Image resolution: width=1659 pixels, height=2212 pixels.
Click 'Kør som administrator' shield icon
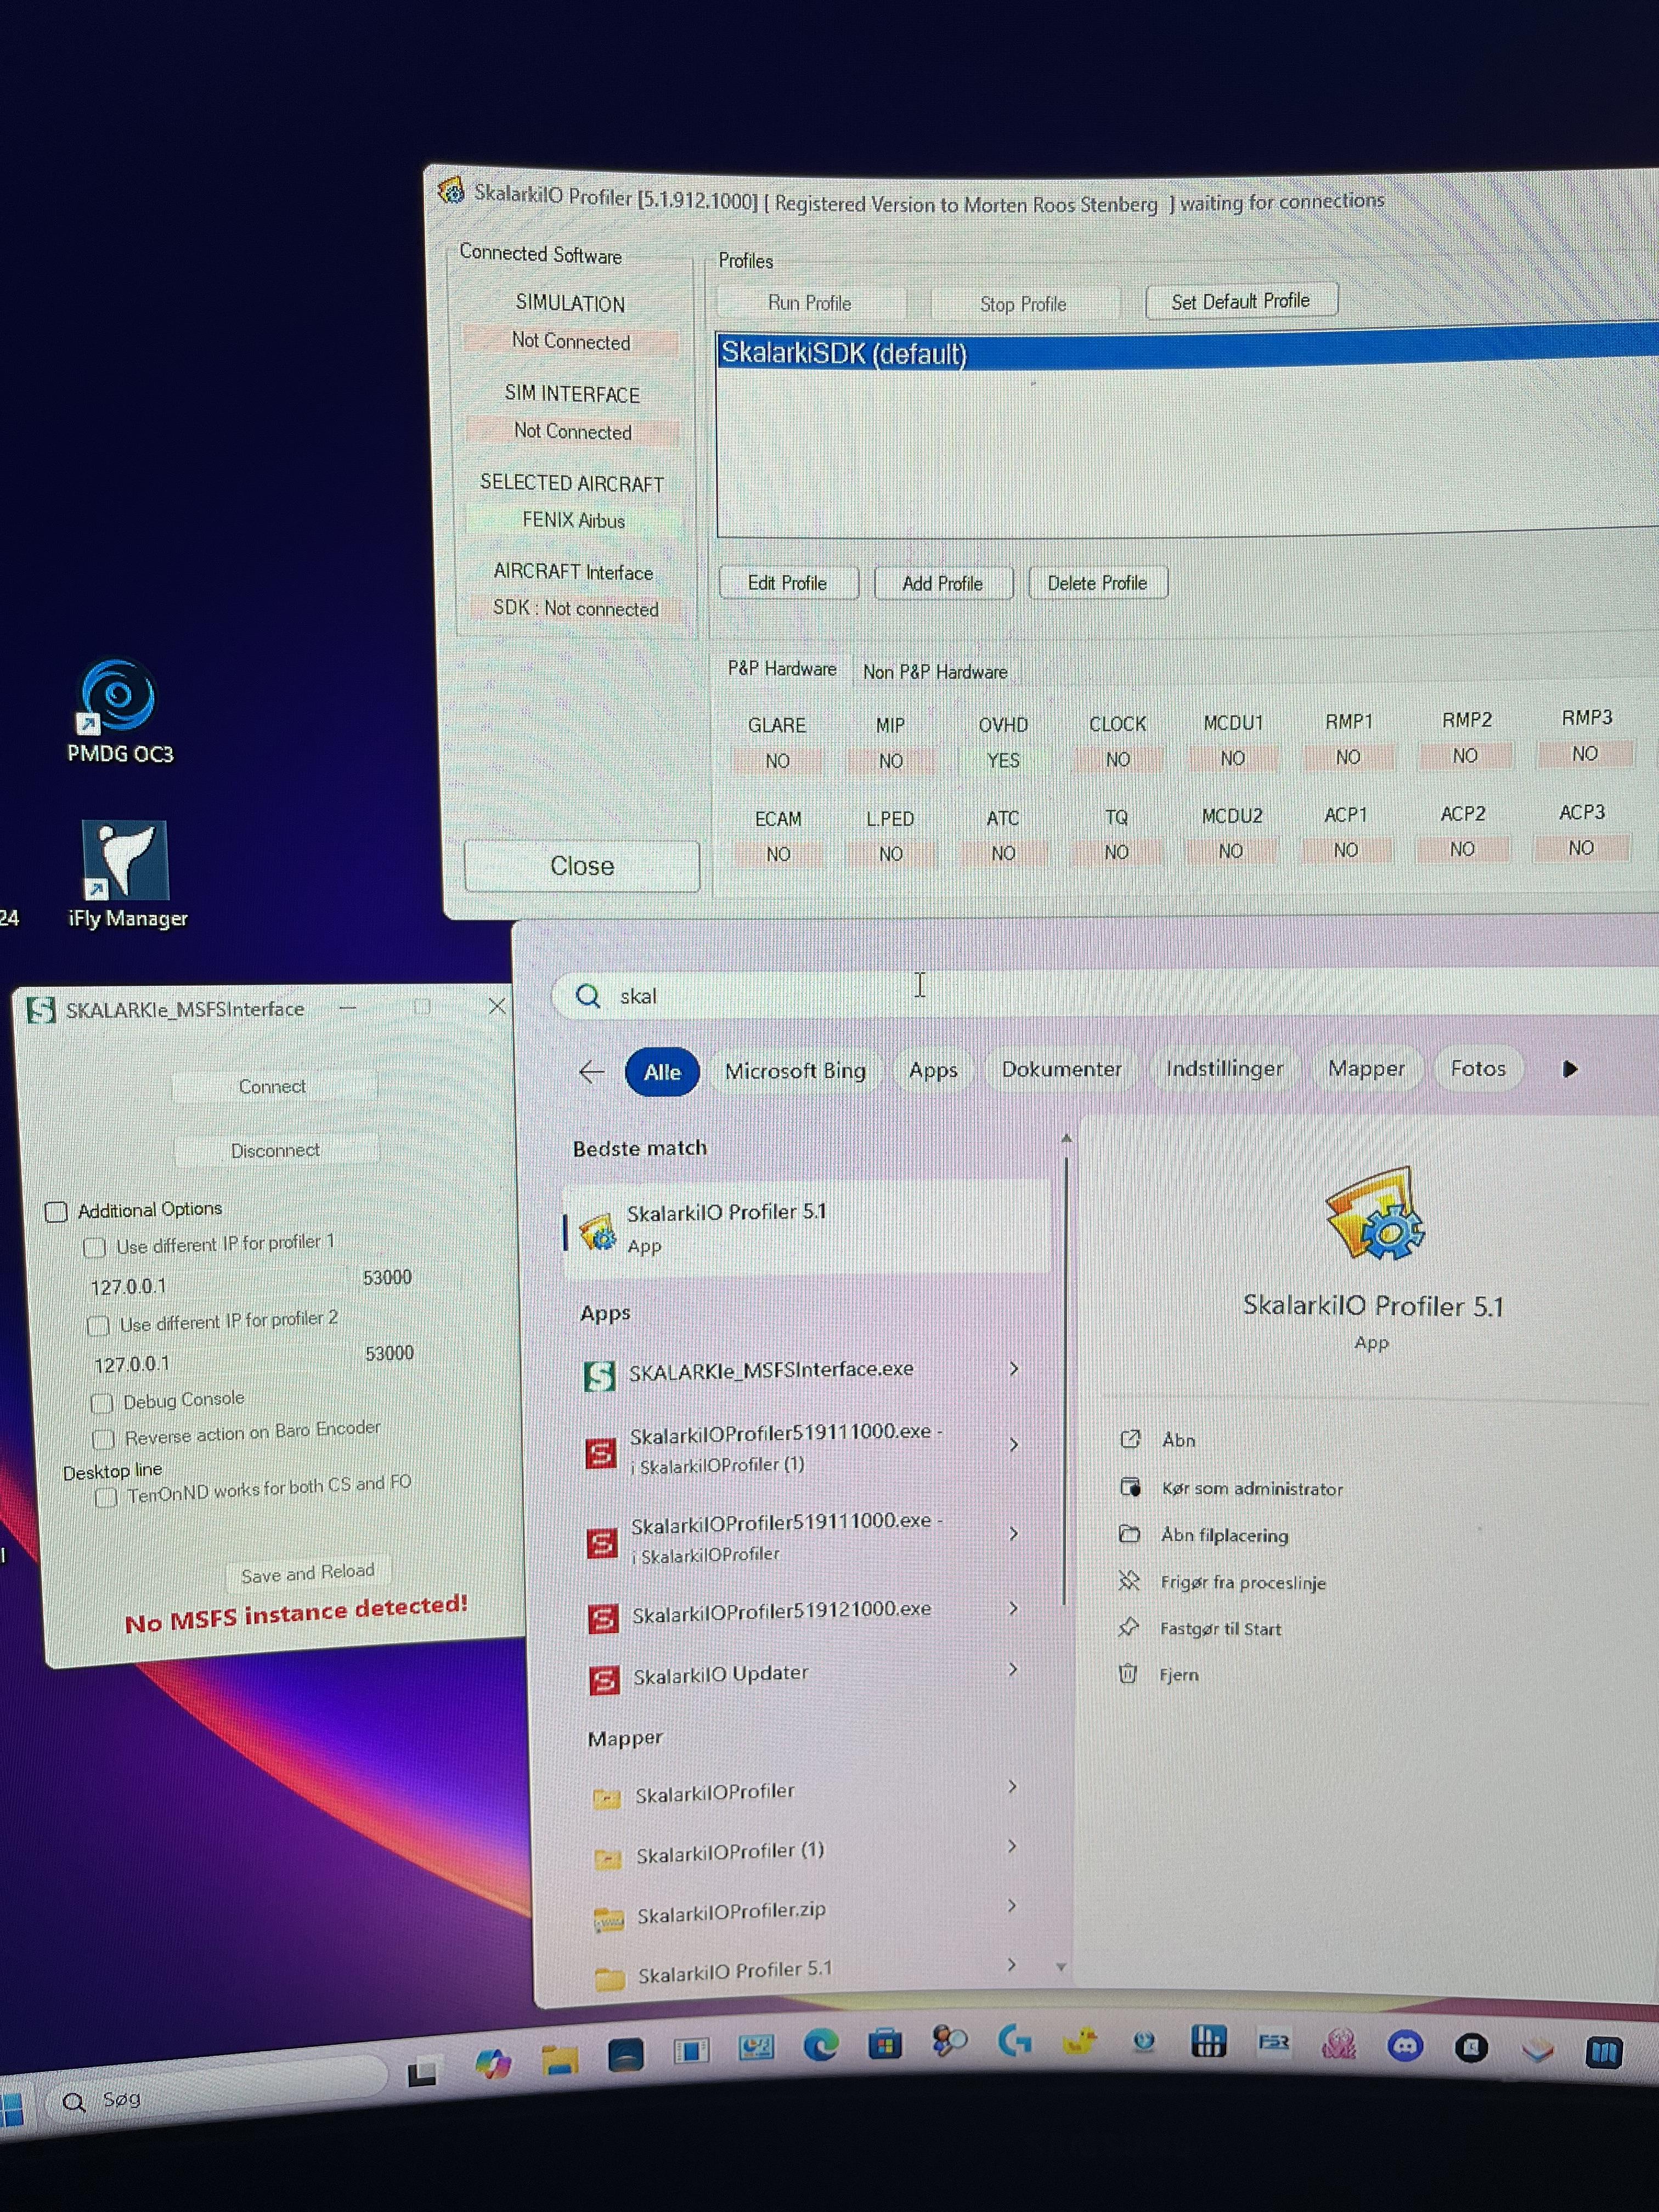pos(1130,1487)
